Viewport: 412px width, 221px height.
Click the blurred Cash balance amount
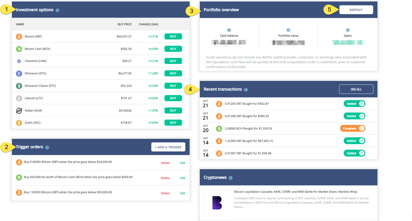(229, 42)
